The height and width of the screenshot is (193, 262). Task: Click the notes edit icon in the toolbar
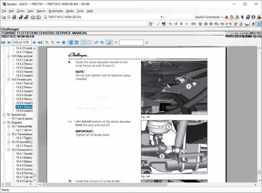coord(151,24)
